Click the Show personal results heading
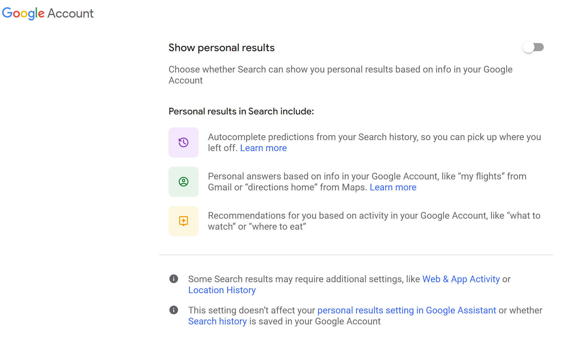 [221, 48]
